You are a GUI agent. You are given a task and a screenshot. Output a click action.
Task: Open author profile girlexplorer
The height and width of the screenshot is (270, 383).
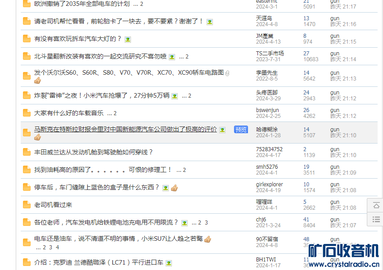click(x=270, y=184)
